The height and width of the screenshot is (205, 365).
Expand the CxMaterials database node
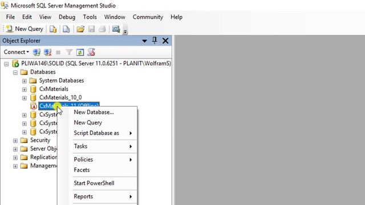click(24, 89)
